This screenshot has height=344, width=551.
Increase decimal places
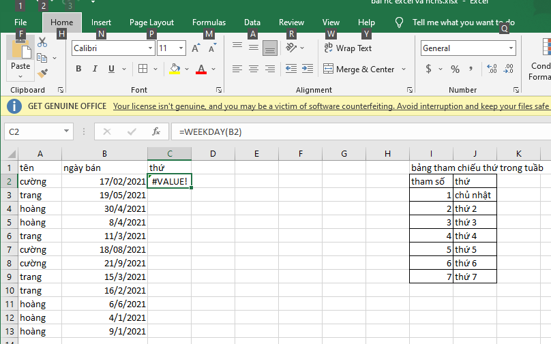[x=492, y=69]
